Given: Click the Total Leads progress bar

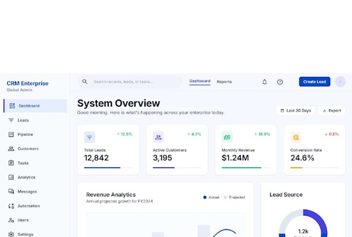Looking at the screenshot, I should point(108,168).
